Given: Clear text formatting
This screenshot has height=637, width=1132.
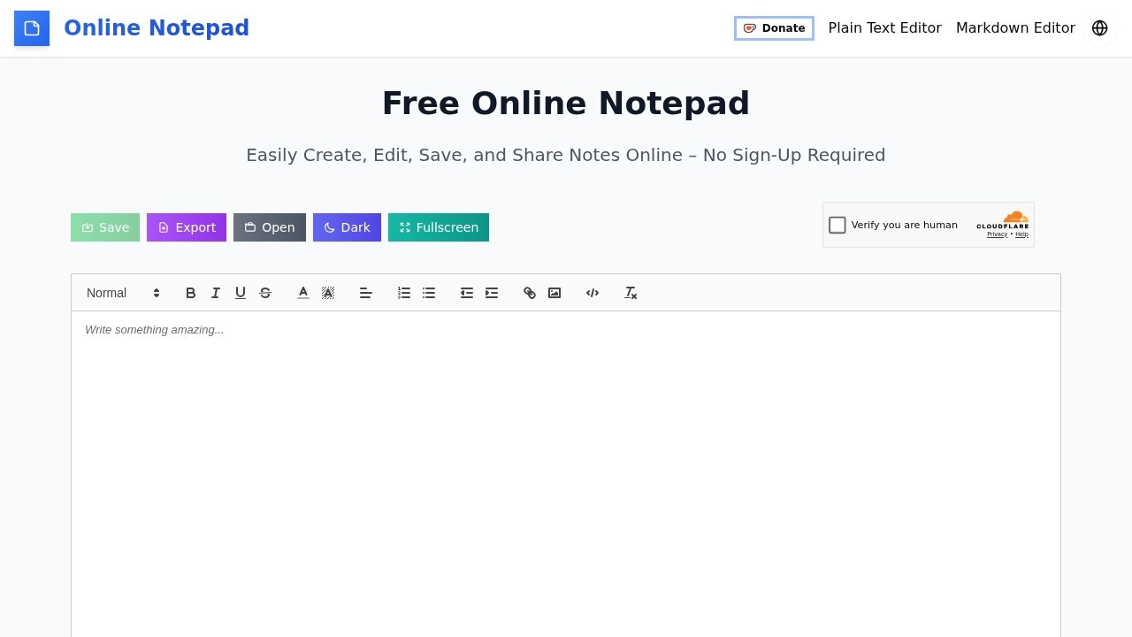Looking at the screenshot, I should pyautogui.click(x=631, y=293).
